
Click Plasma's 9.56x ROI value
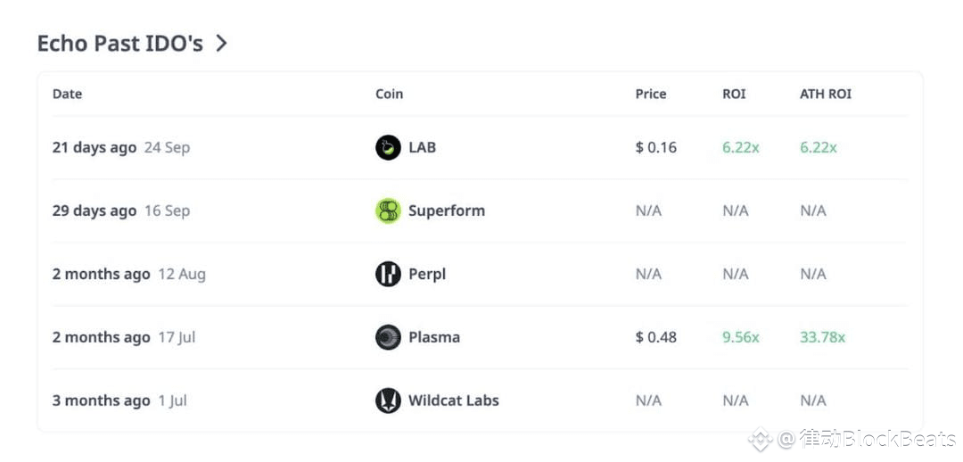pyautogui.click(x=741, y=337)
